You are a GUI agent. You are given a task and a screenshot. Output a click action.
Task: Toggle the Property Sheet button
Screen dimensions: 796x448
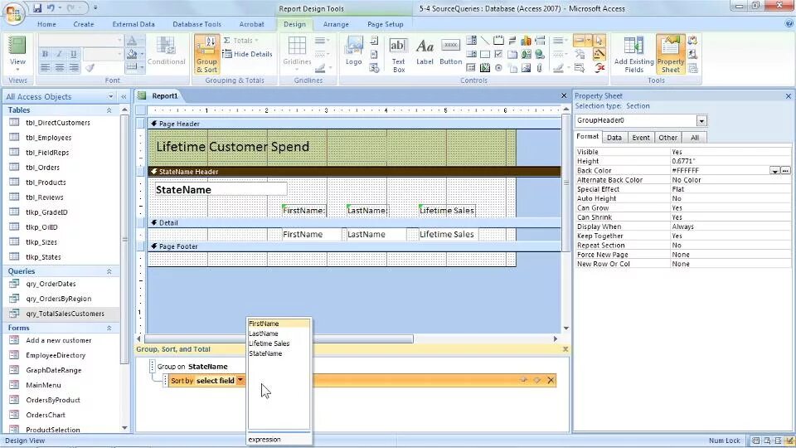(670, 55)
